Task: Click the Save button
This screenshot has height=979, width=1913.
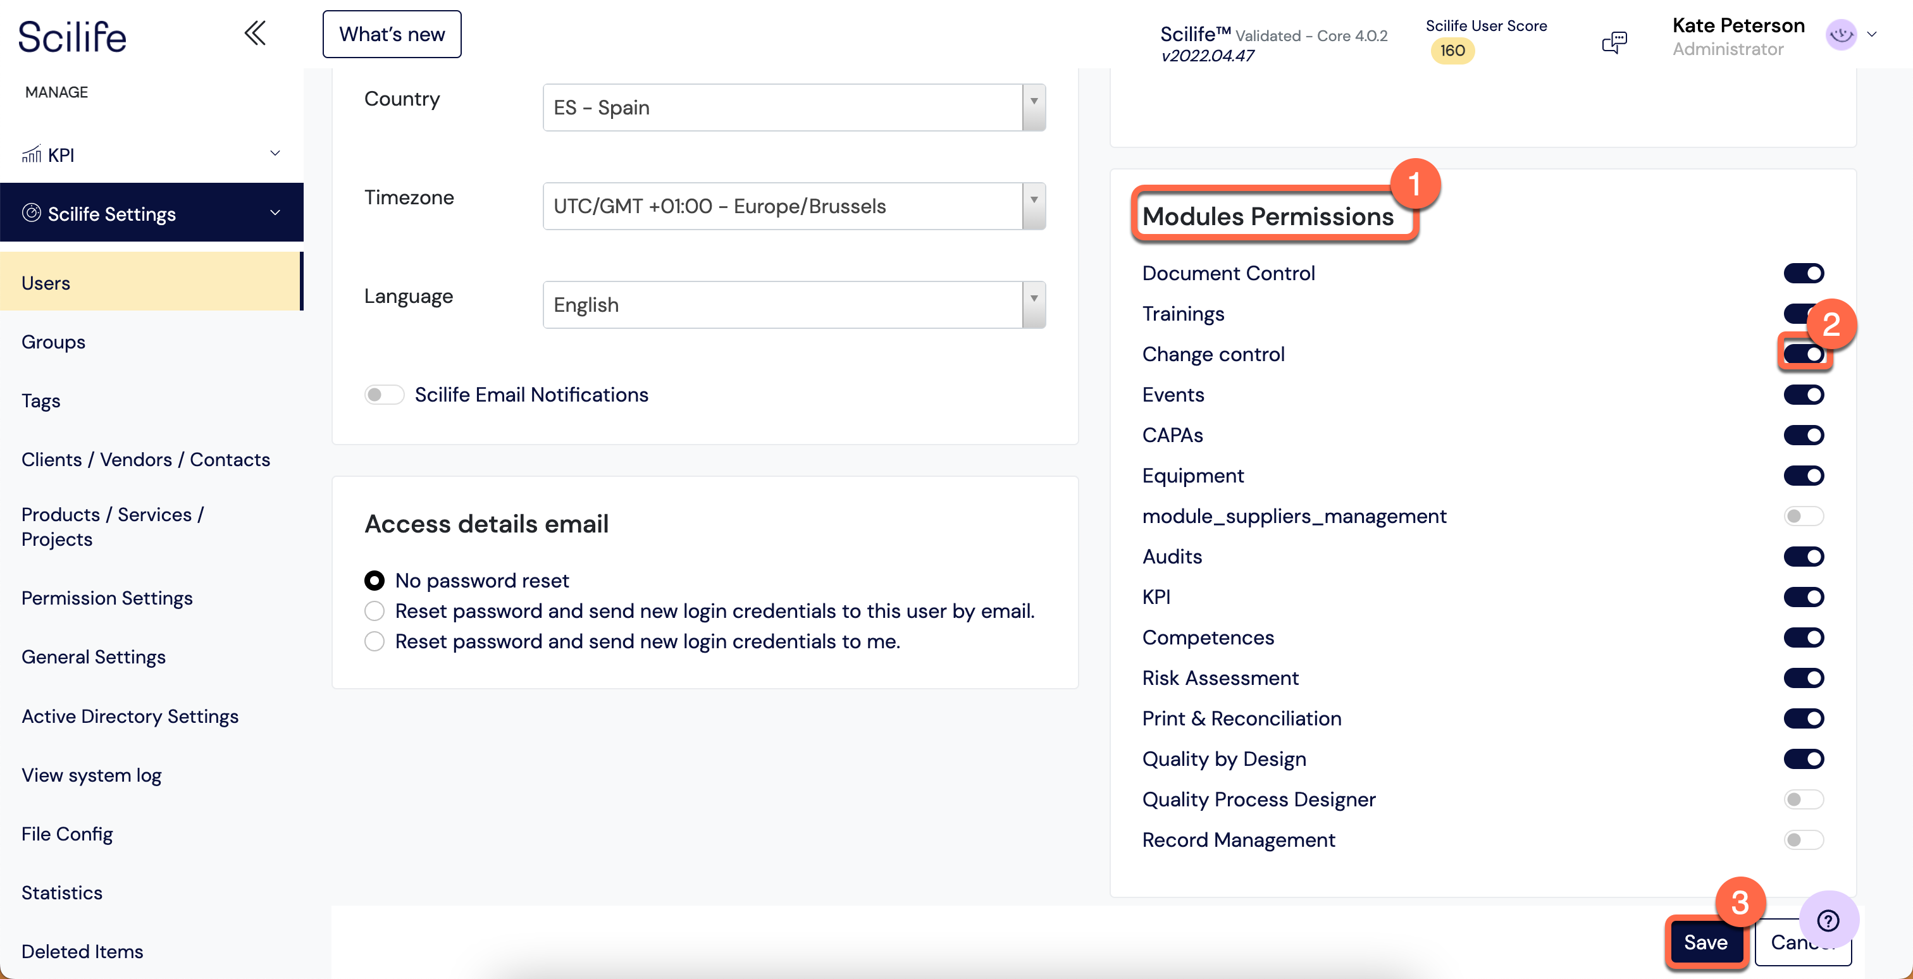Action: point(1706,942)
